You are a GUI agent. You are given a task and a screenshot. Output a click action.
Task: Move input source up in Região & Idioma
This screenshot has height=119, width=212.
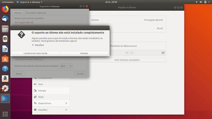(127, 53)
